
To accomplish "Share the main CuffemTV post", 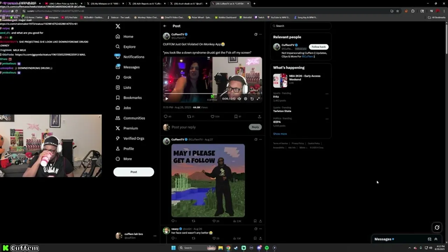I will [259, 117].
